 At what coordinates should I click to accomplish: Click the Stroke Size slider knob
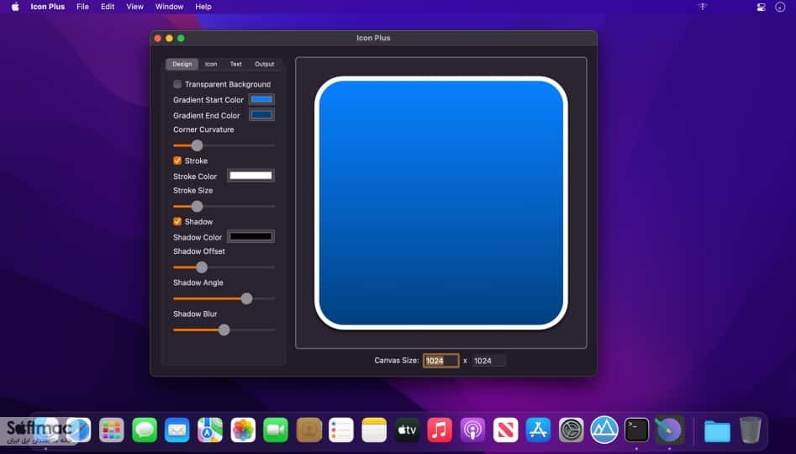point(197,207)
